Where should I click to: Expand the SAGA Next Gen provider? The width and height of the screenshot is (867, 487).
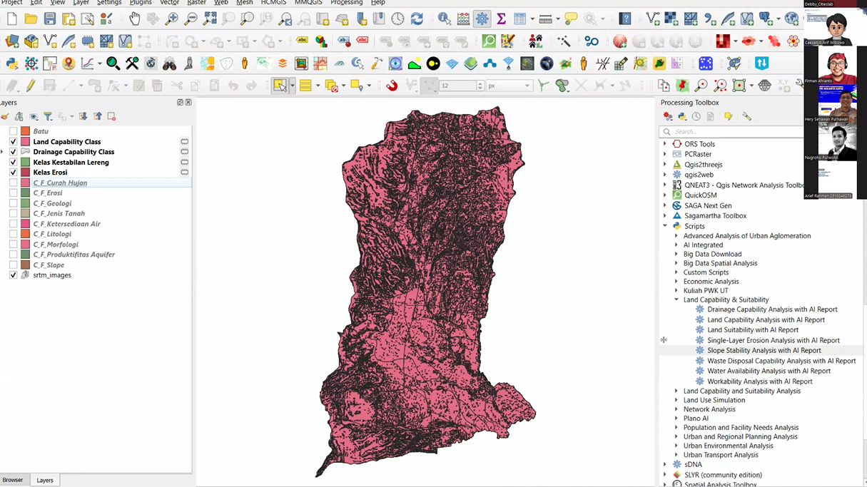point(665,205)
